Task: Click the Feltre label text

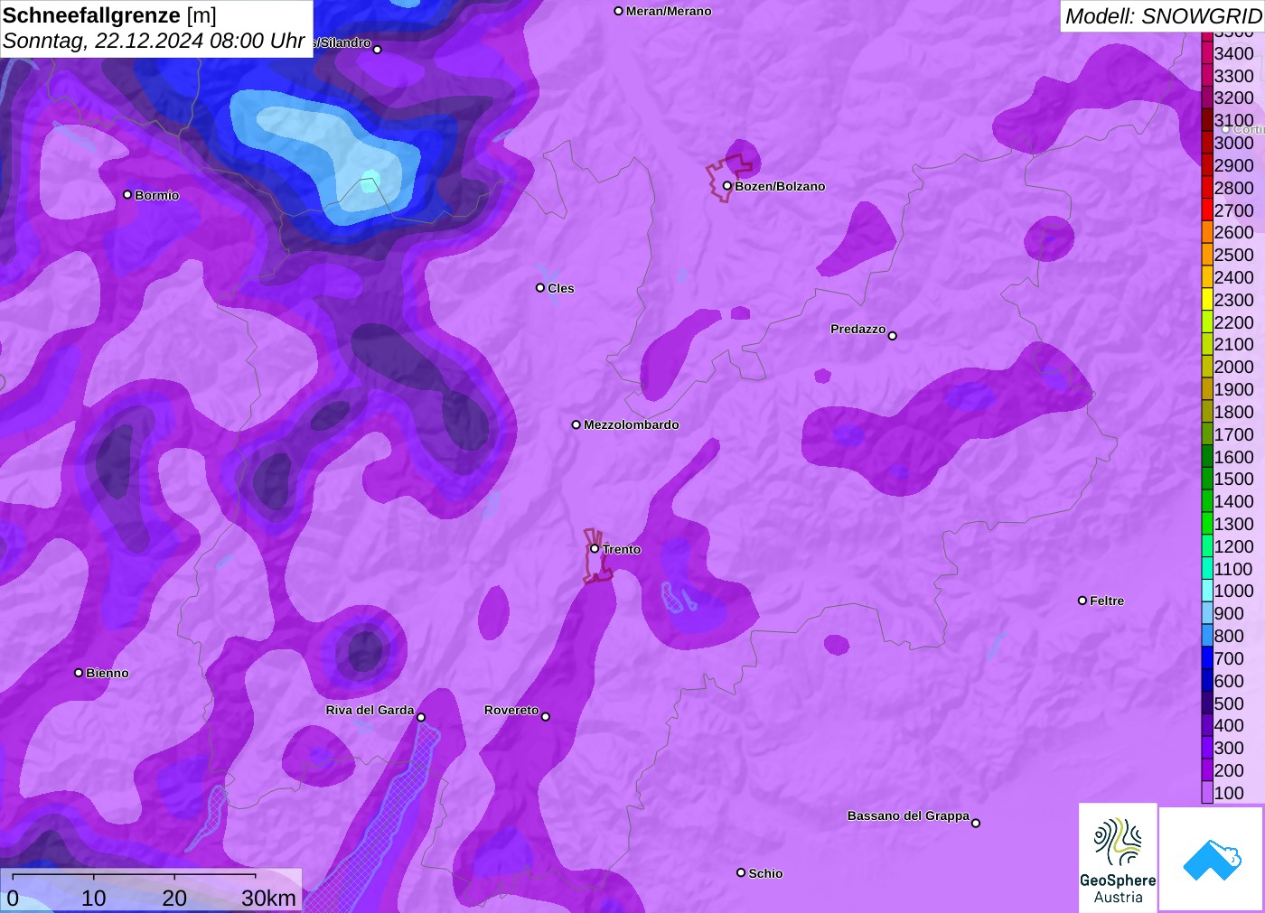Action: coord(1107,601)
